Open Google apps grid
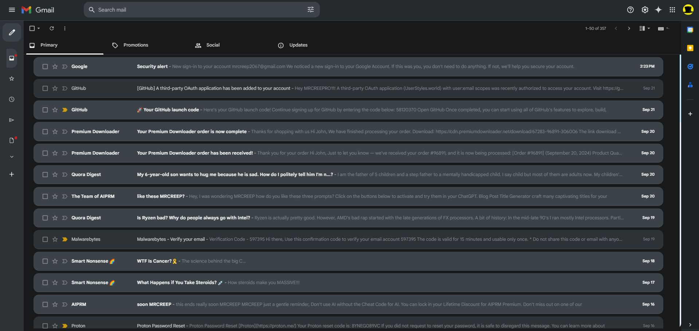Viewport: 699px width, 331px height. click(x=672, y=10)
